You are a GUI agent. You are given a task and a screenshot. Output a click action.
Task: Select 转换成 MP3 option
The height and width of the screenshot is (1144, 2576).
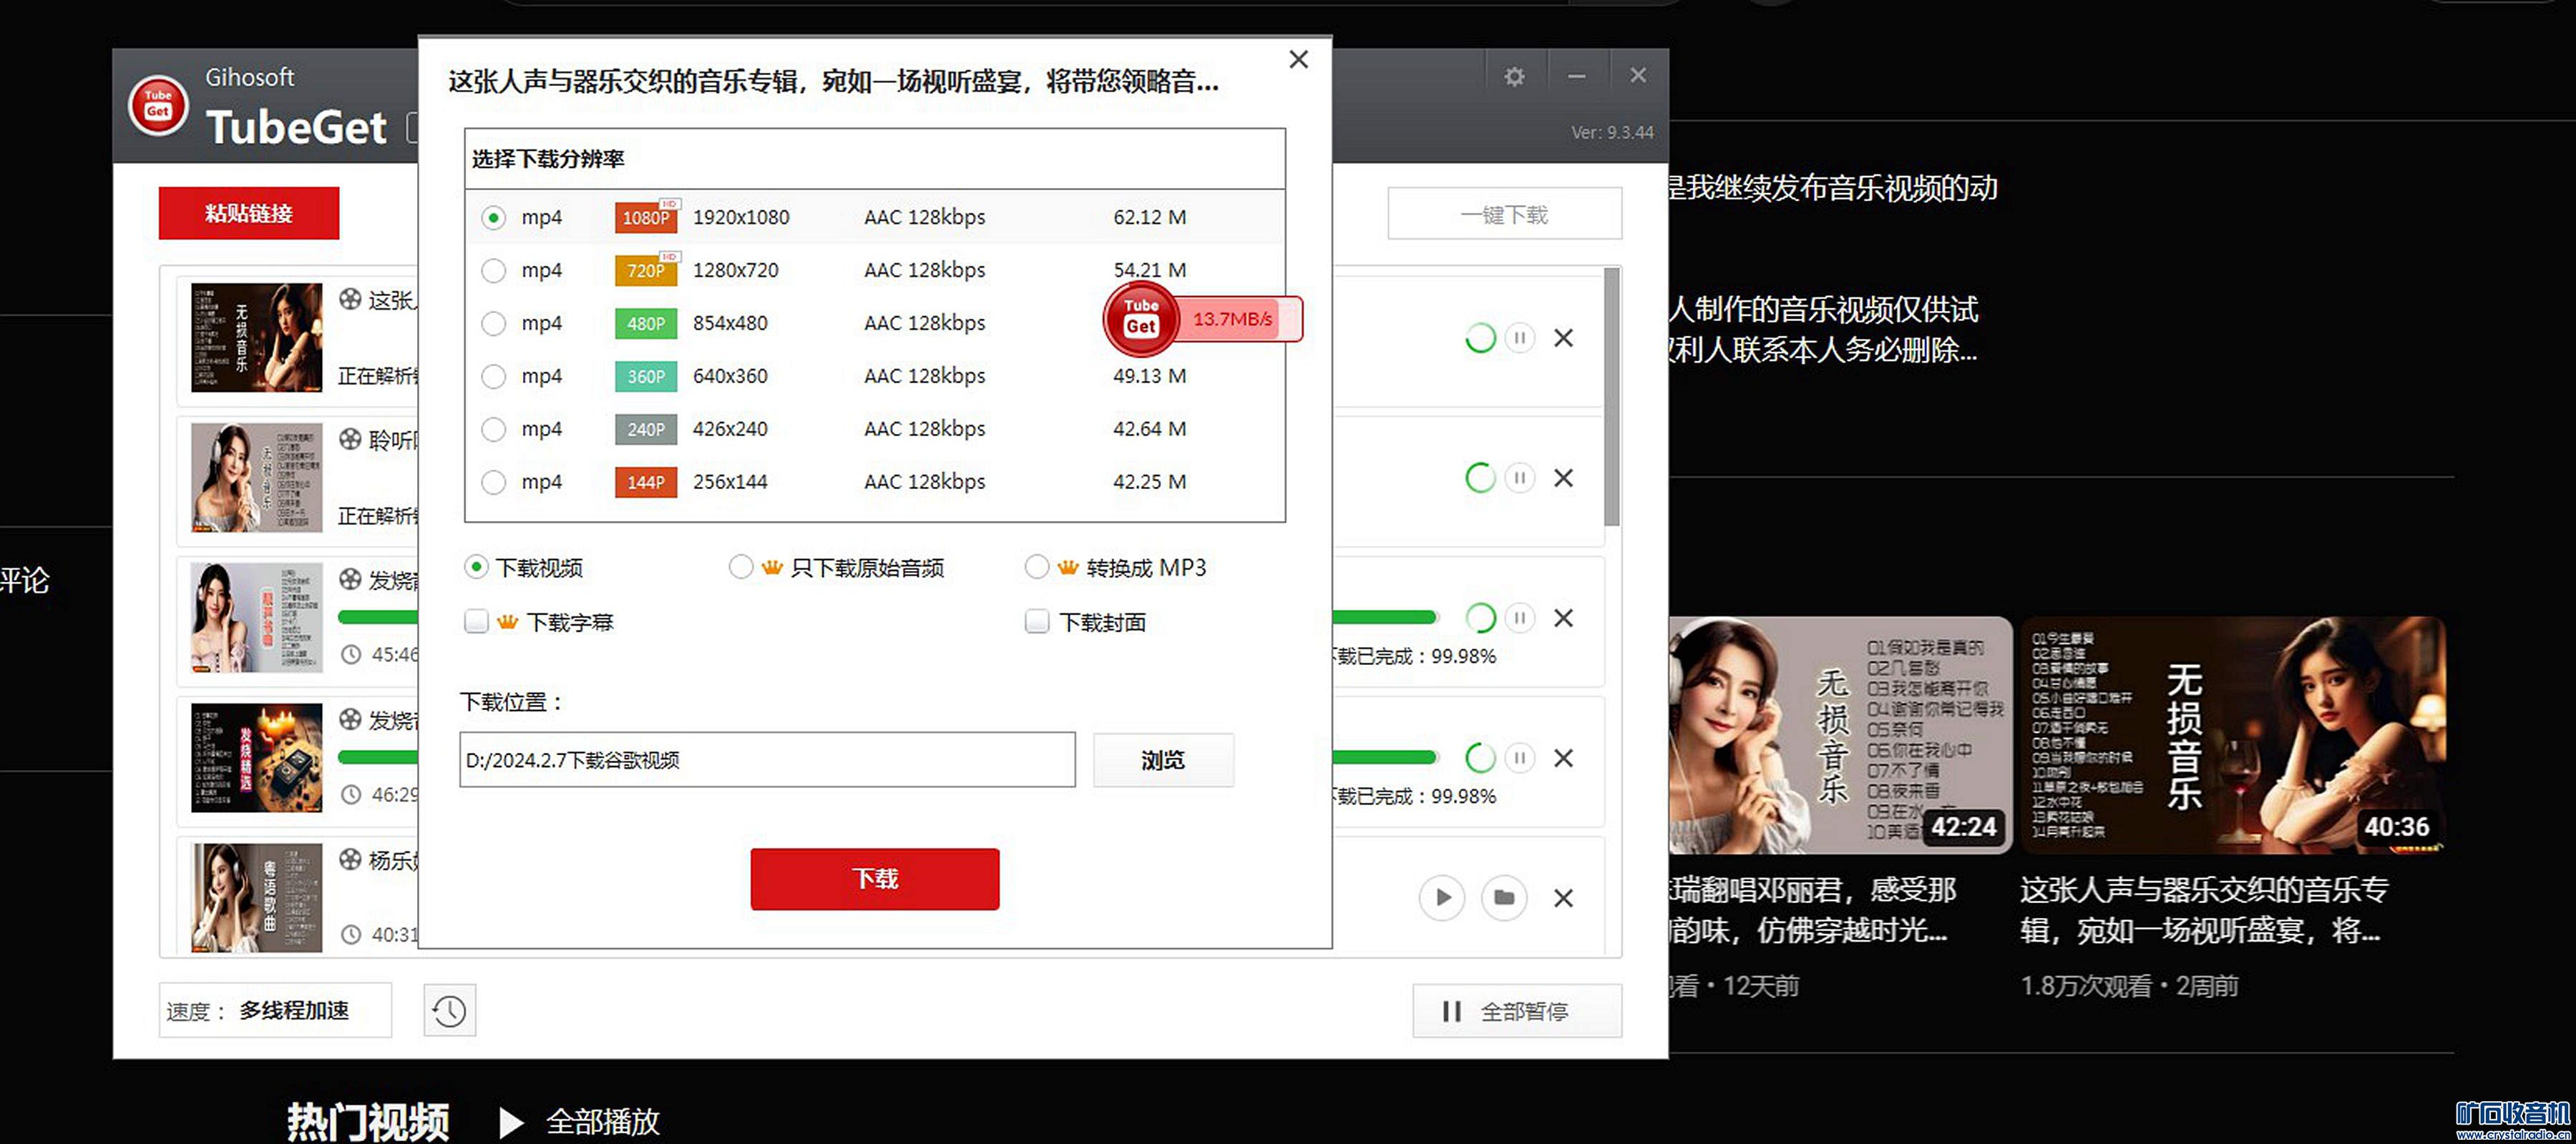tap(1037, 568)
